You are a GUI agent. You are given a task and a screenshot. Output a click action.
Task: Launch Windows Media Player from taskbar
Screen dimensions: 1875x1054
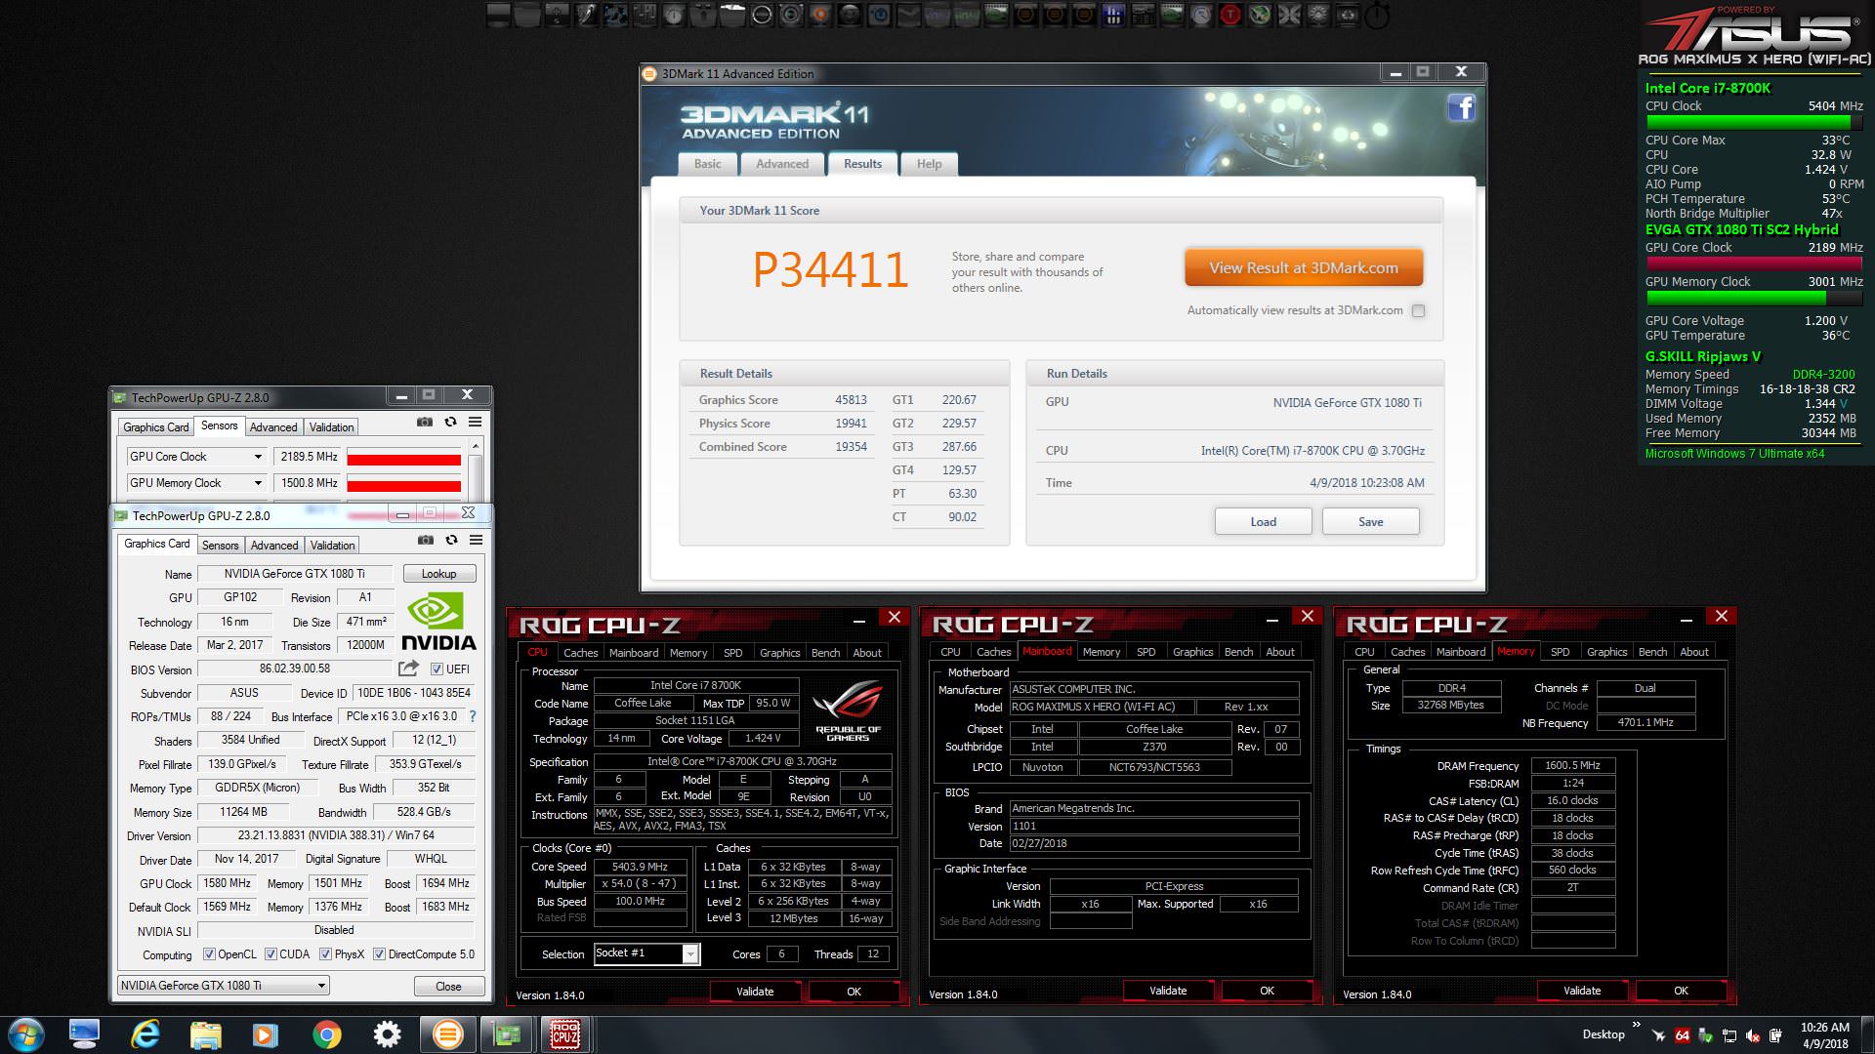click(x=265, y=1034)
